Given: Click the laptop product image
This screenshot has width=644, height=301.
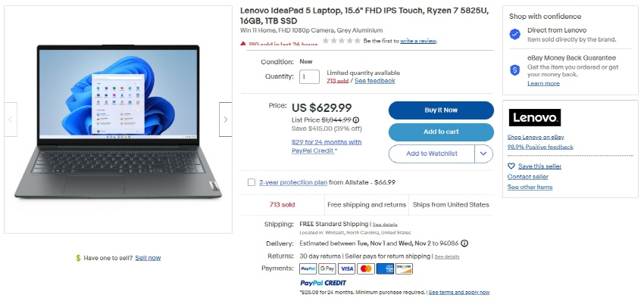Looking at the screenshot, I should (118, 122).
